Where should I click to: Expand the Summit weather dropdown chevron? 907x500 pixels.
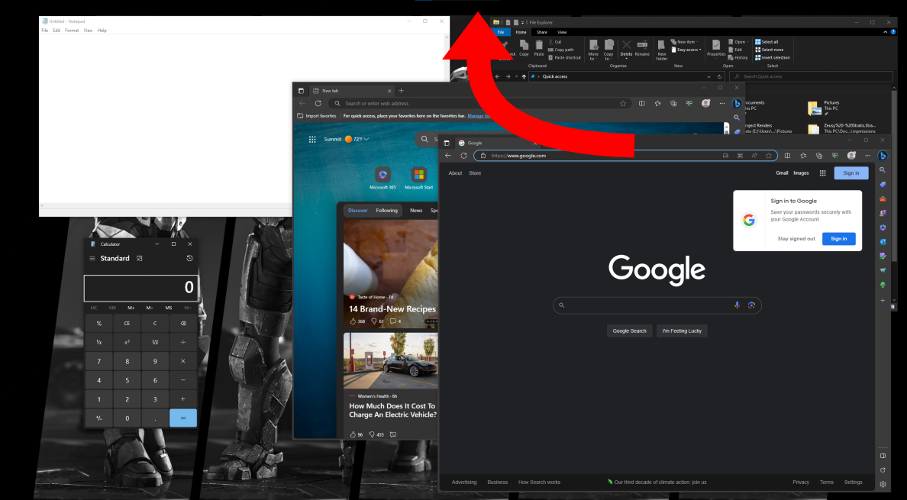(x=366, y=139)
